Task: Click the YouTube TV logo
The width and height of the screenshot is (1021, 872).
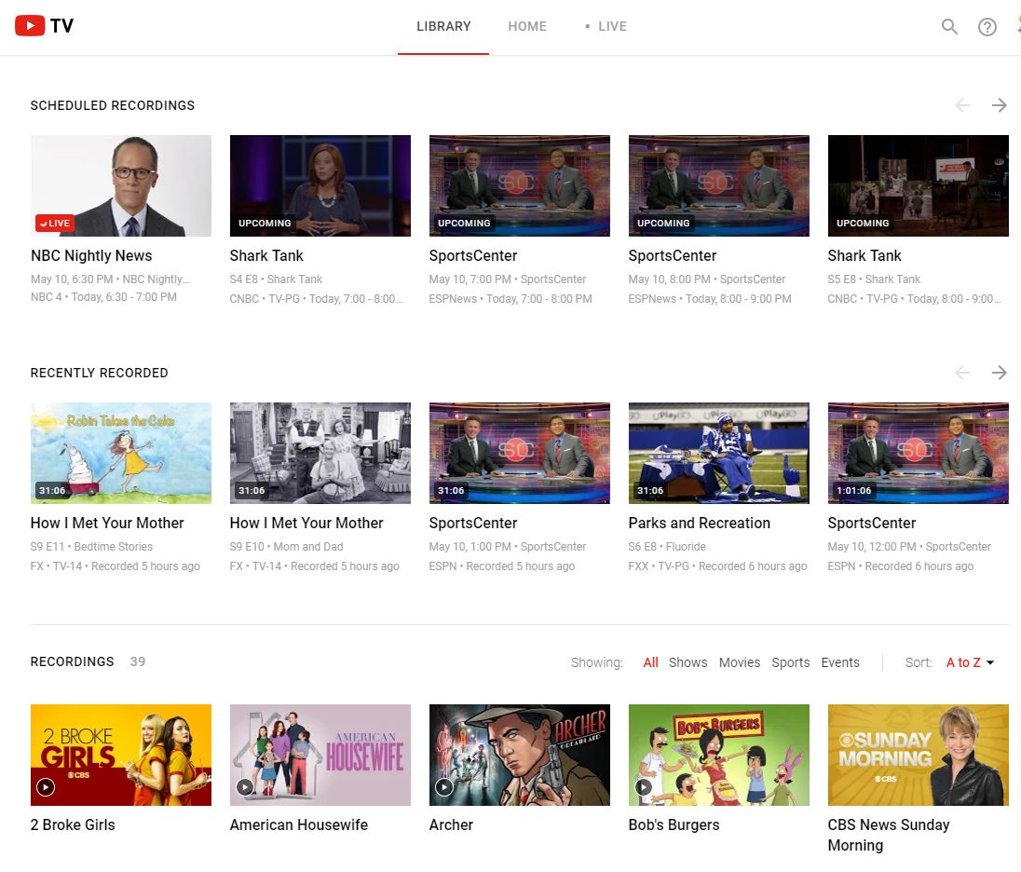Action: (45, 25)
